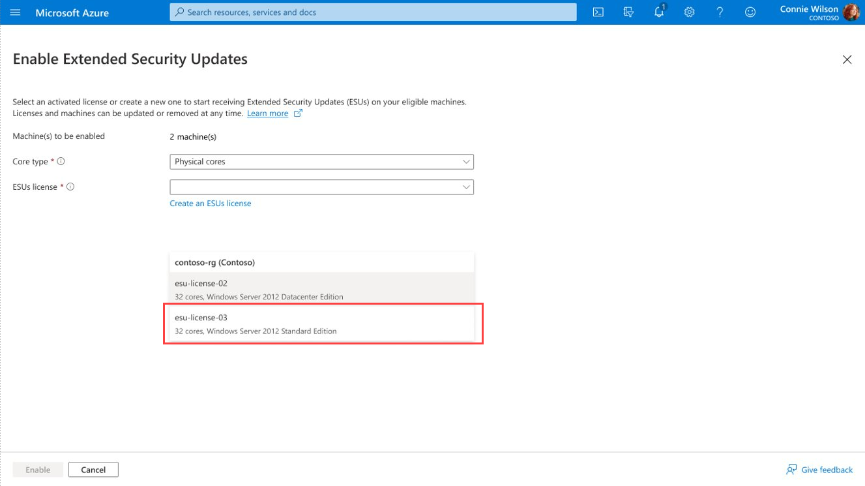
Task: Click the "2 machine(s)" value text
Action: coord(193,137)
